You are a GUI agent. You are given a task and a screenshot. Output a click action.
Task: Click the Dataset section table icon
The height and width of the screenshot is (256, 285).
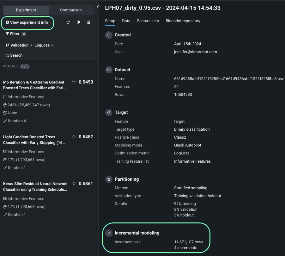[109, 70]
